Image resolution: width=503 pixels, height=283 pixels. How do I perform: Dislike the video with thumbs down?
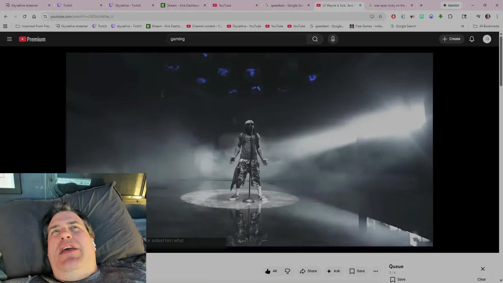[288, 271]
